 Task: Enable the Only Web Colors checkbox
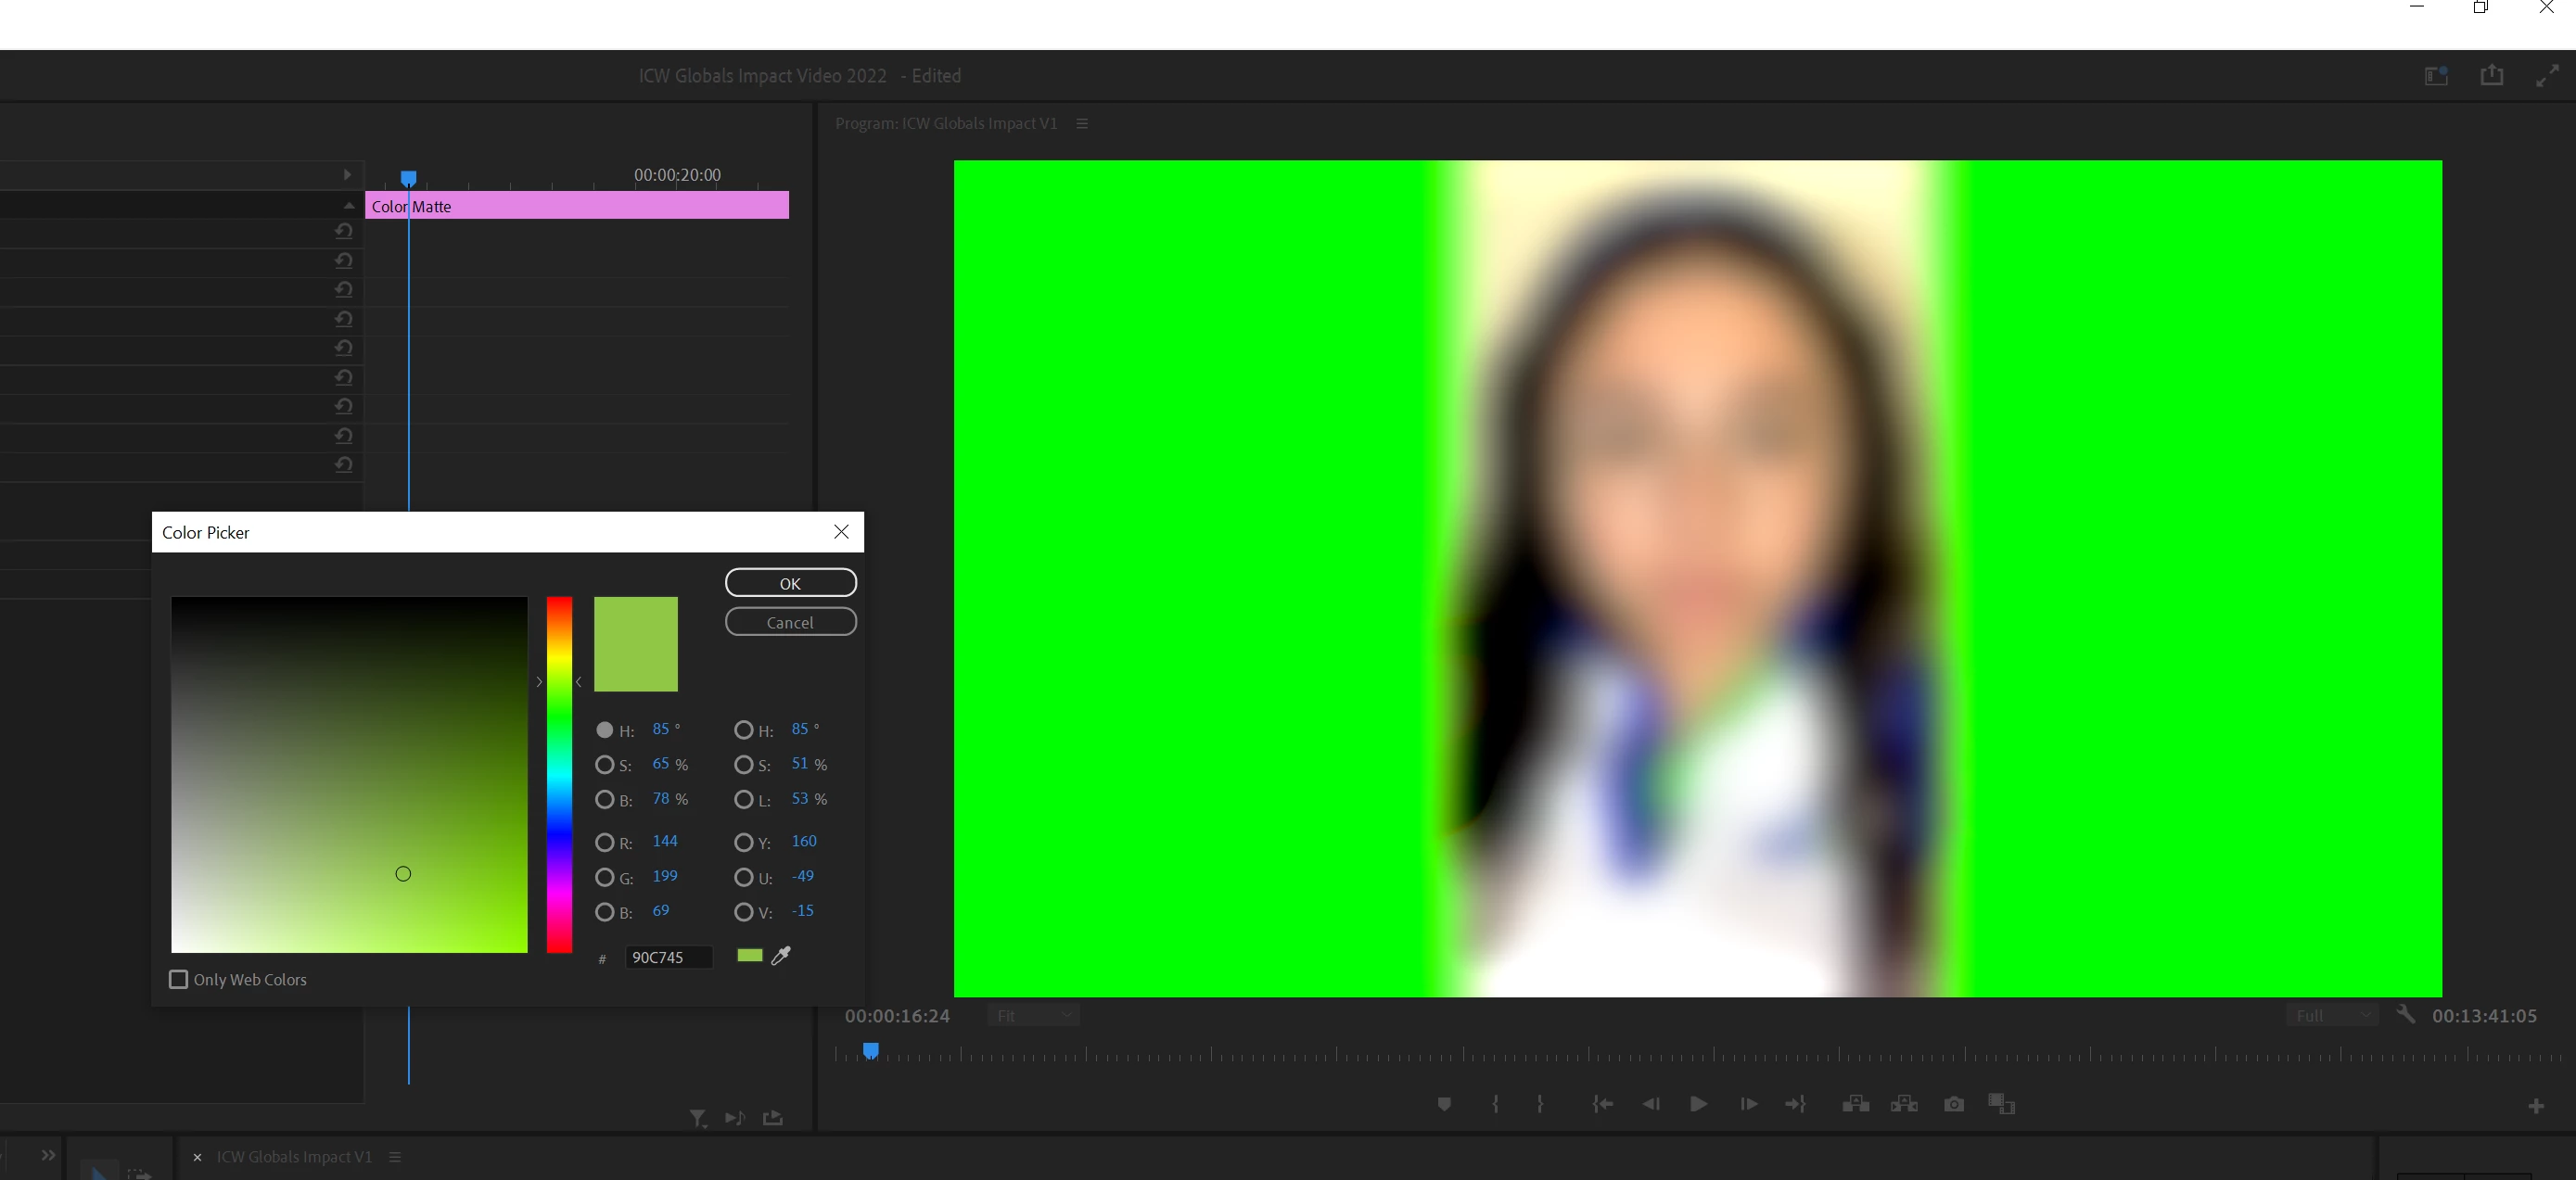coord(179,979)
